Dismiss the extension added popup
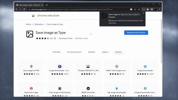Image resolution: width=178 pixels, height=100 pixels. coord(144,13)
